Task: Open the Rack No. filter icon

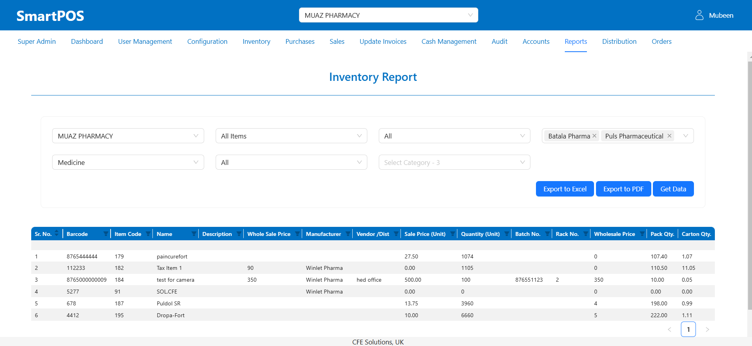Action: (x=586, y=234)
